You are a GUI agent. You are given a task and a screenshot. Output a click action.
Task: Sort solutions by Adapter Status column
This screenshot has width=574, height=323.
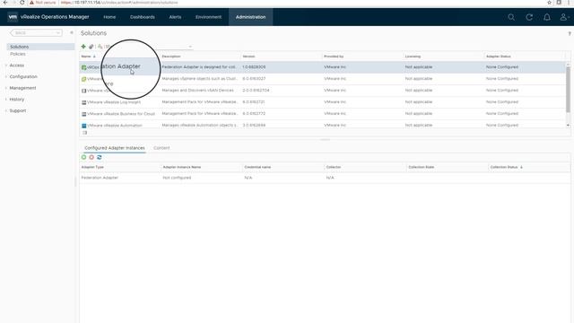[499, 57]
